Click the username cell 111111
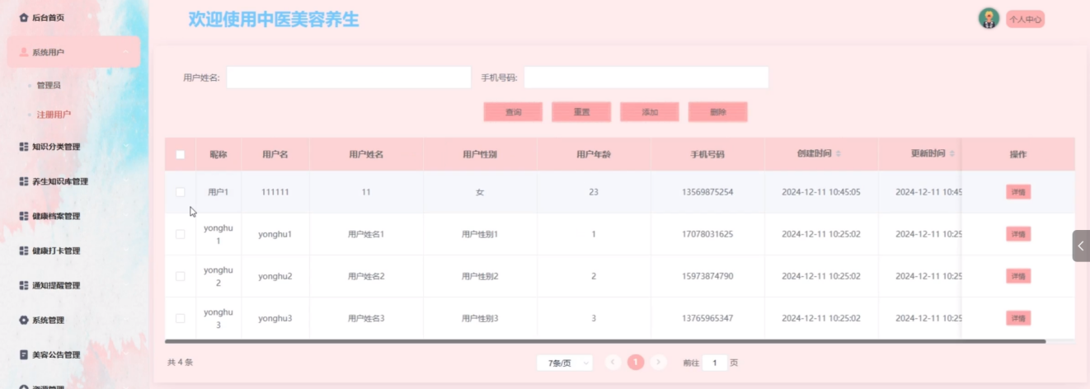1090x389 pixels. (275, 192)
